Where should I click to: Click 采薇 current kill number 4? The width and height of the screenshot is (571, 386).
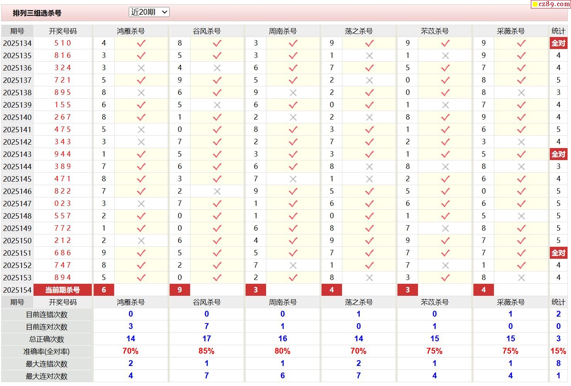click(x=483, y=290)
